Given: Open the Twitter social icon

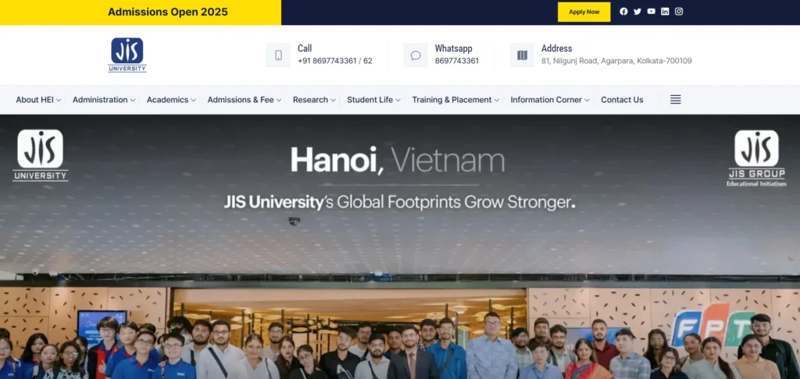Looking at the screenshot, I should 637,12.
